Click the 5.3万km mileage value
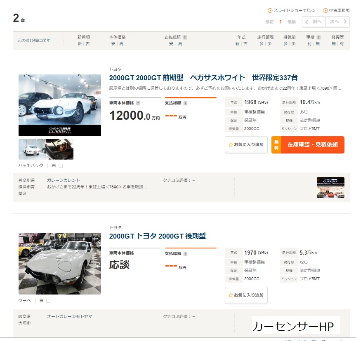 pos(308,253)
